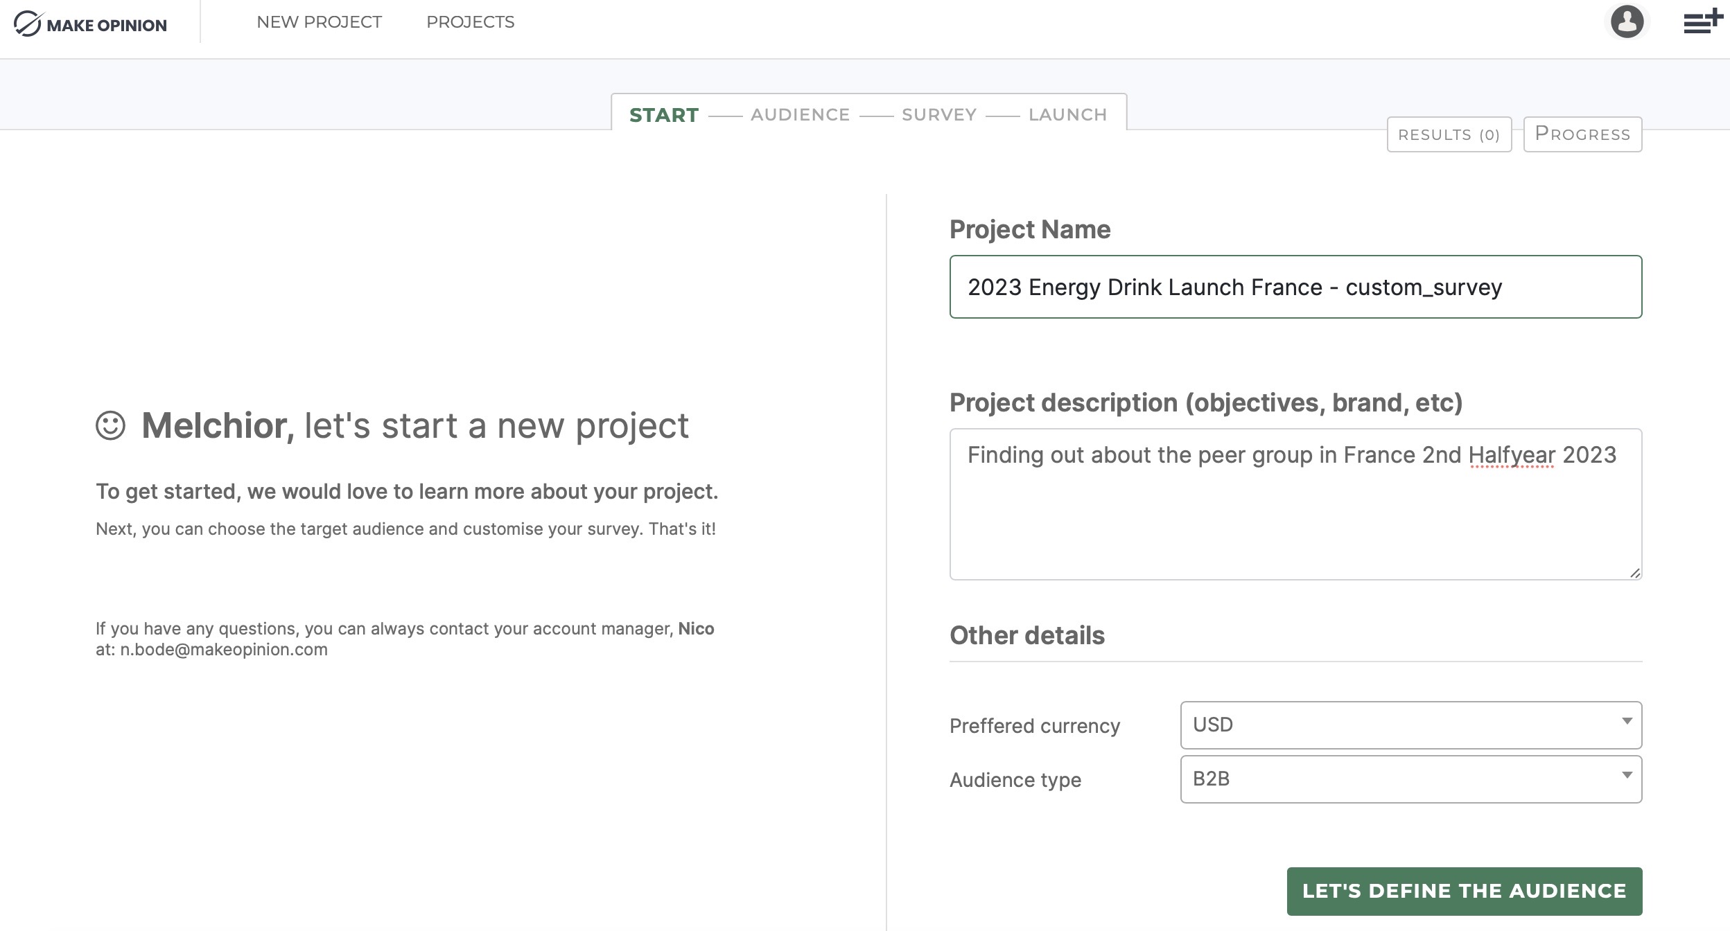Click inside the Project description textarea
The height and width of the screenshot is (931, 1730).
pyautogui.click(x=1295, y=502)
